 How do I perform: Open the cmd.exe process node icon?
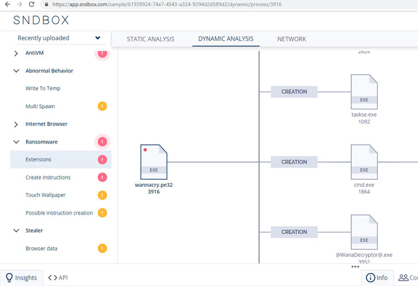(364, 162)
